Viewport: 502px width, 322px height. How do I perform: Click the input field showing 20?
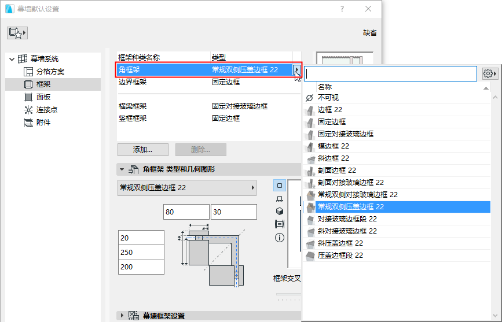(x=141, y=238)
